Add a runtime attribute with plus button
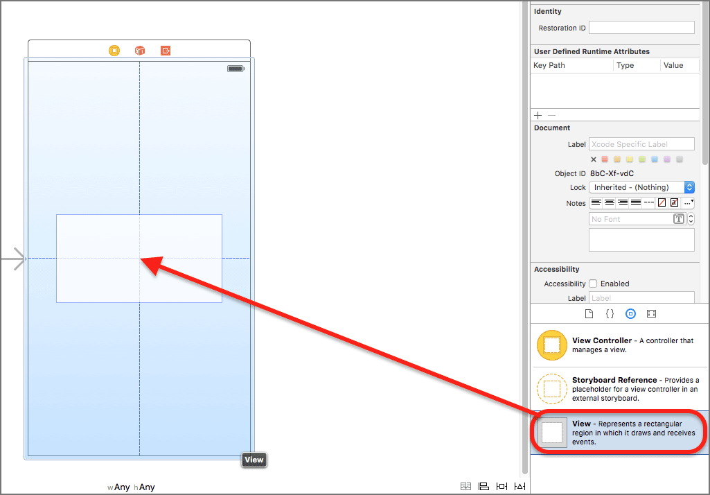 (538, 115)
